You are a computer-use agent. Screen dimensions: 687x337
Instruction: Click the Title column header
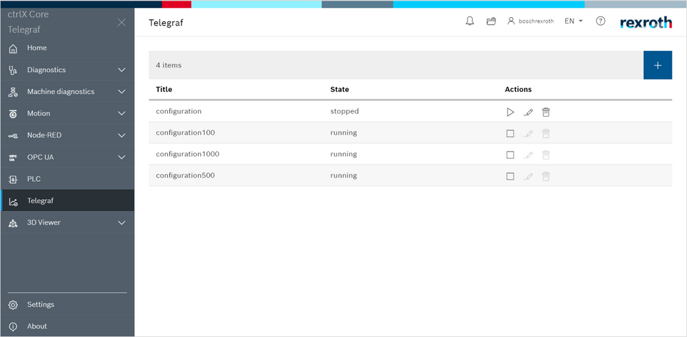click(164, 89)
